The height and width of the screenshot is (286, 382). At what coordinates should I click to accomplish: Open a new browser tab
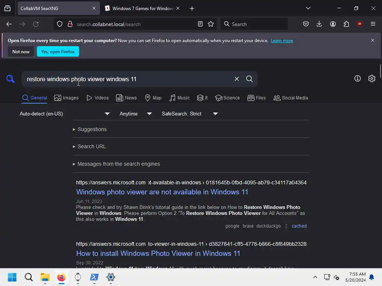(192, 9)
